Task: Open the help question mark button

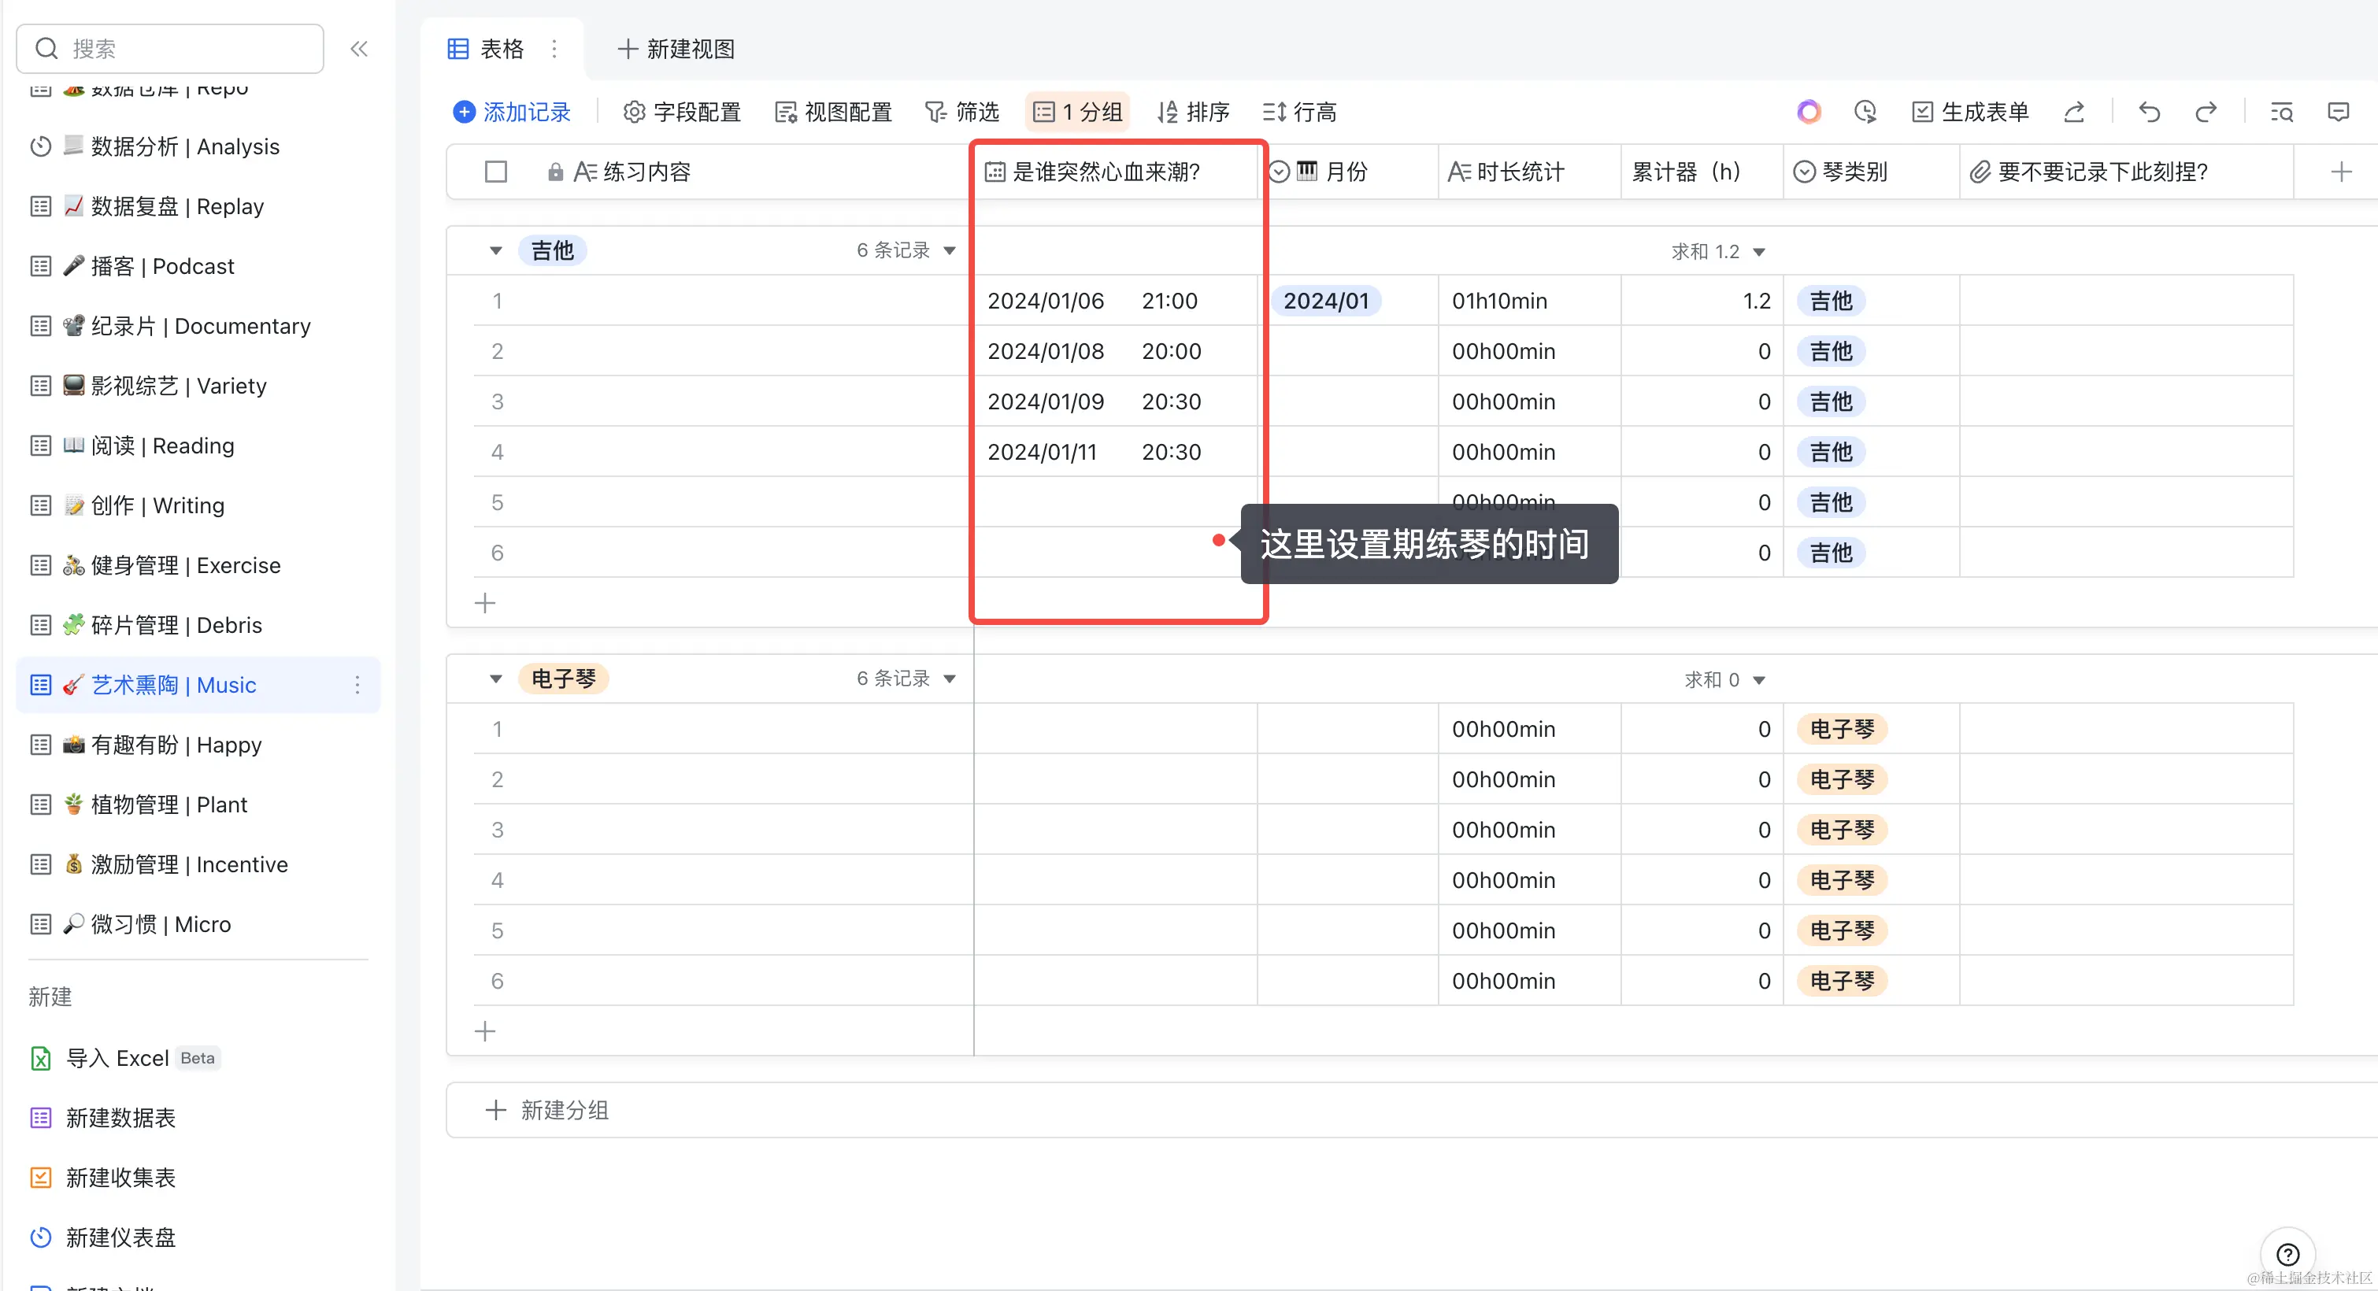Action: point(2287,1254)
